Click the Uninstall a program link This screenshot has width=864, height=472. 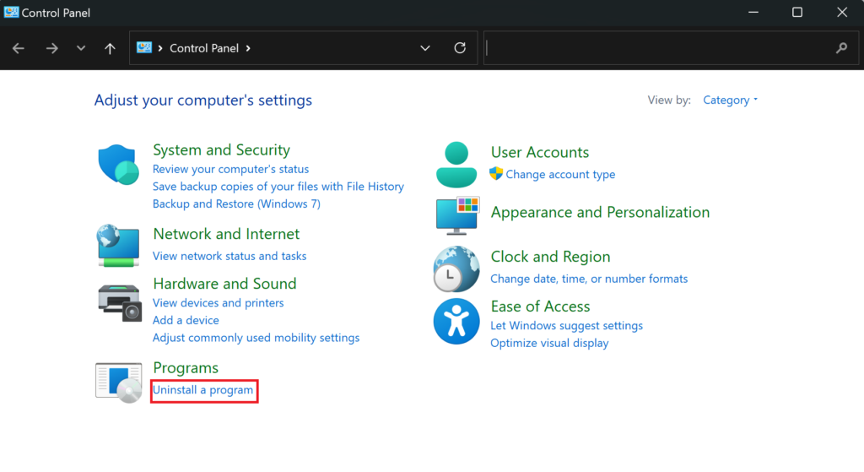[x=203, y=390]
